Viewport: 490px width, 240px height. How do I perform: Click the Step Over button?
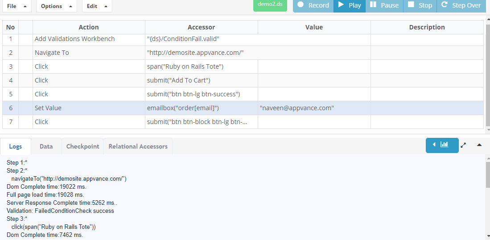click(x=461, y=6)
